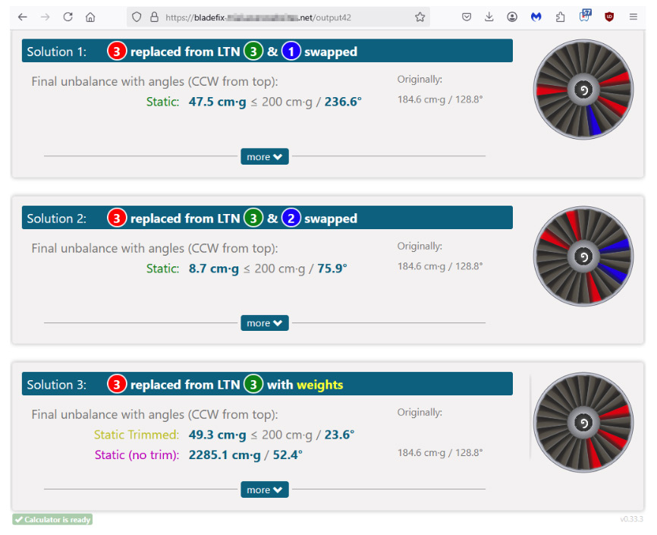This screenshot has width=657, height=535.
Task: Open the Malwarebytes extension icon
Action: click(536, 17)
